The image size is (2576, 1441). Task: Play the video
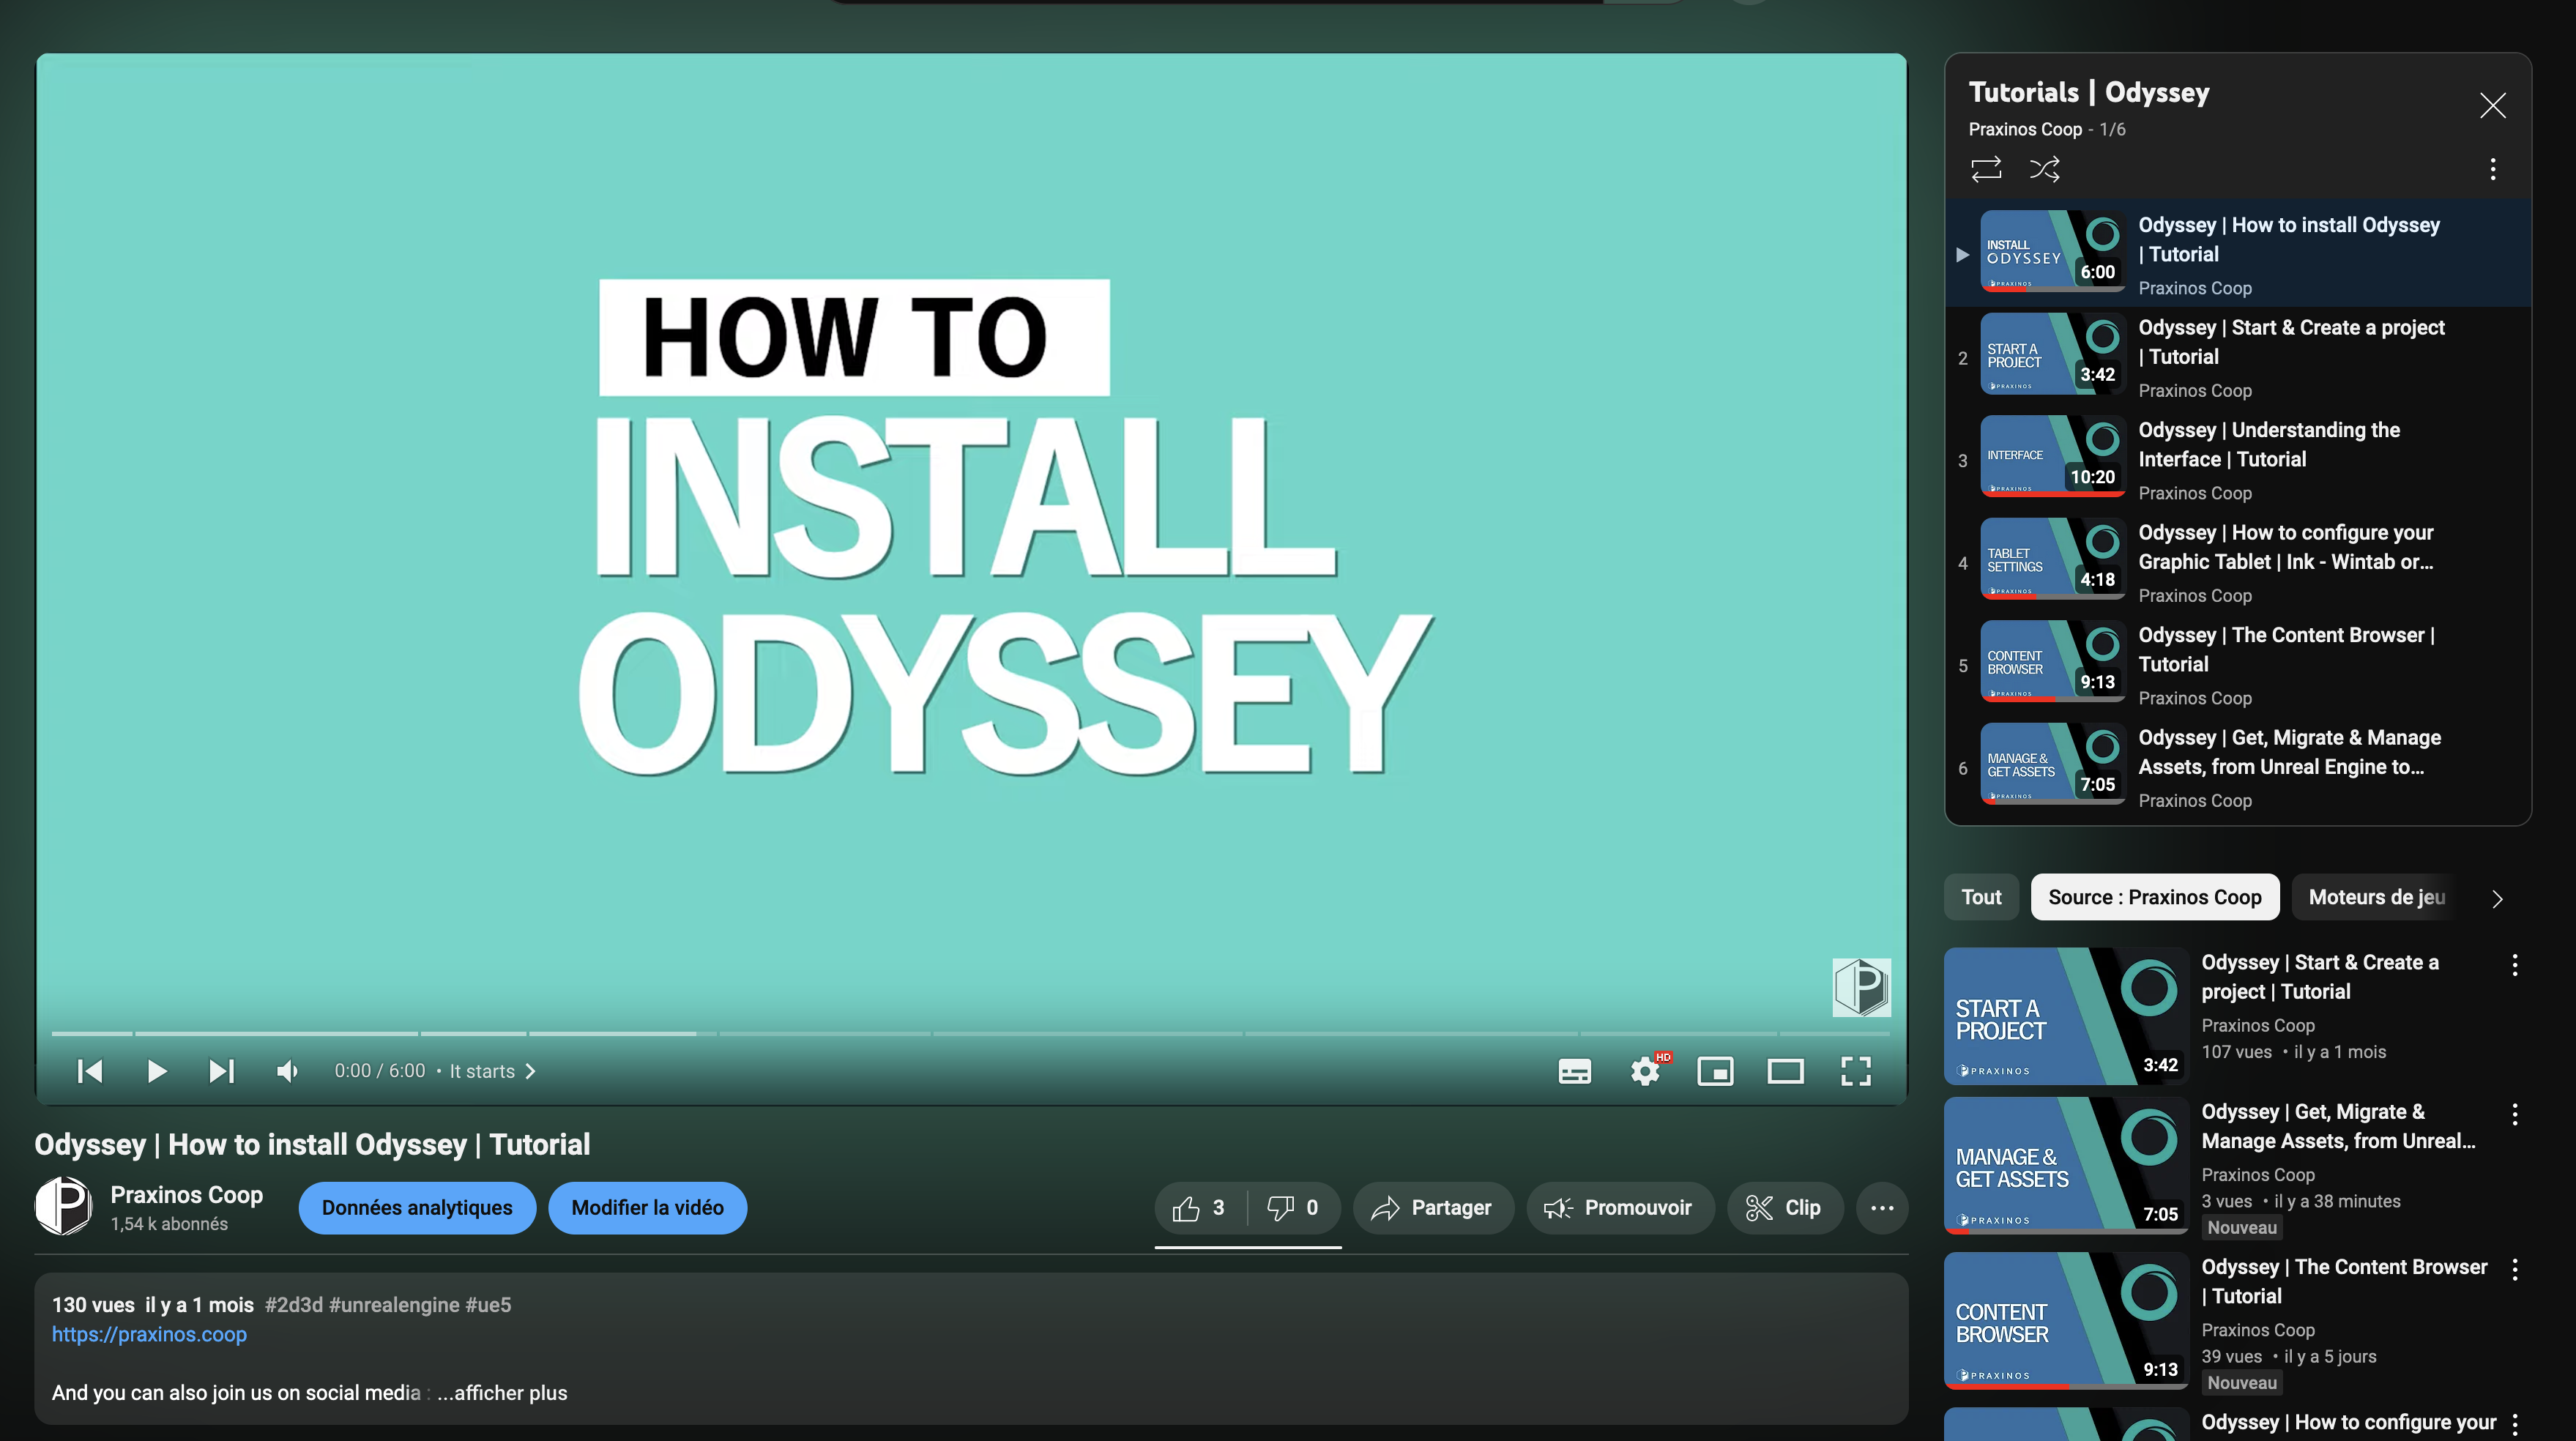click(x=156, y=1071)
